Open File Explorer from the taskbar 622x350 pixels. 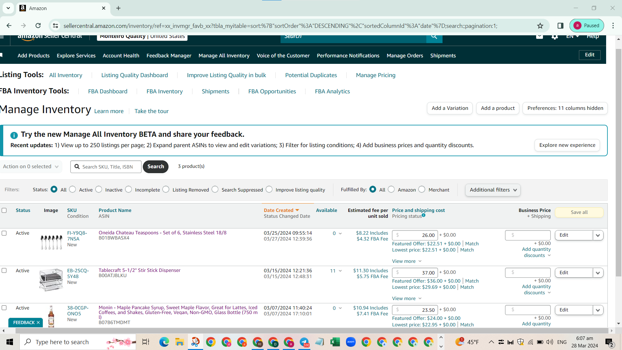point(179,342)
